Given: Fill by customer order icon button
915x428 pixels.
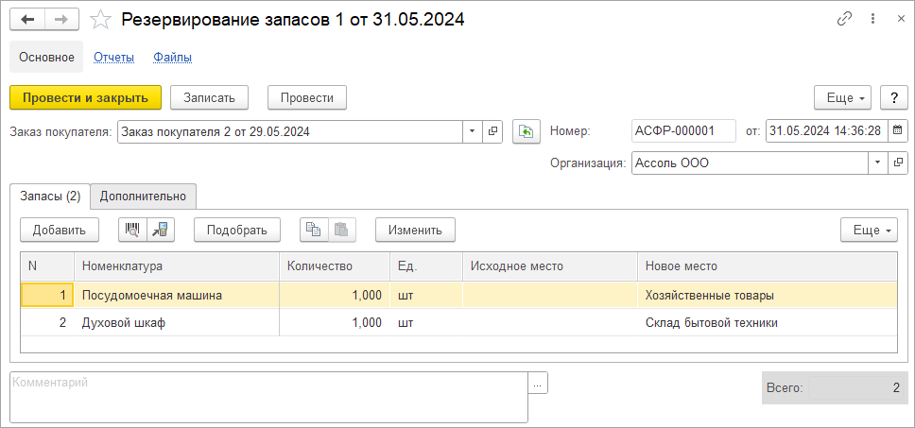Looking at the screenshot, I should pos(526,131).
